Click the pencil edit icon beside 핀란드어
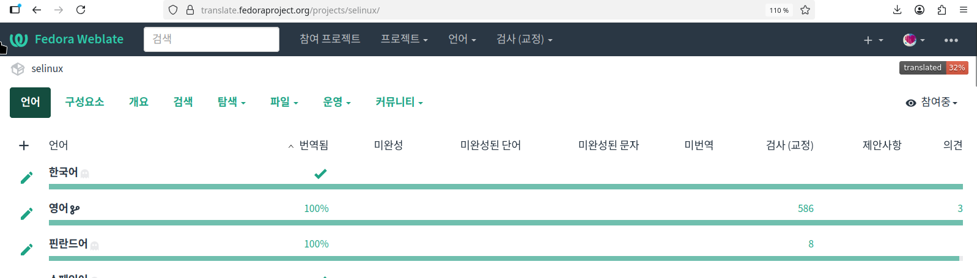 point(26,249)
